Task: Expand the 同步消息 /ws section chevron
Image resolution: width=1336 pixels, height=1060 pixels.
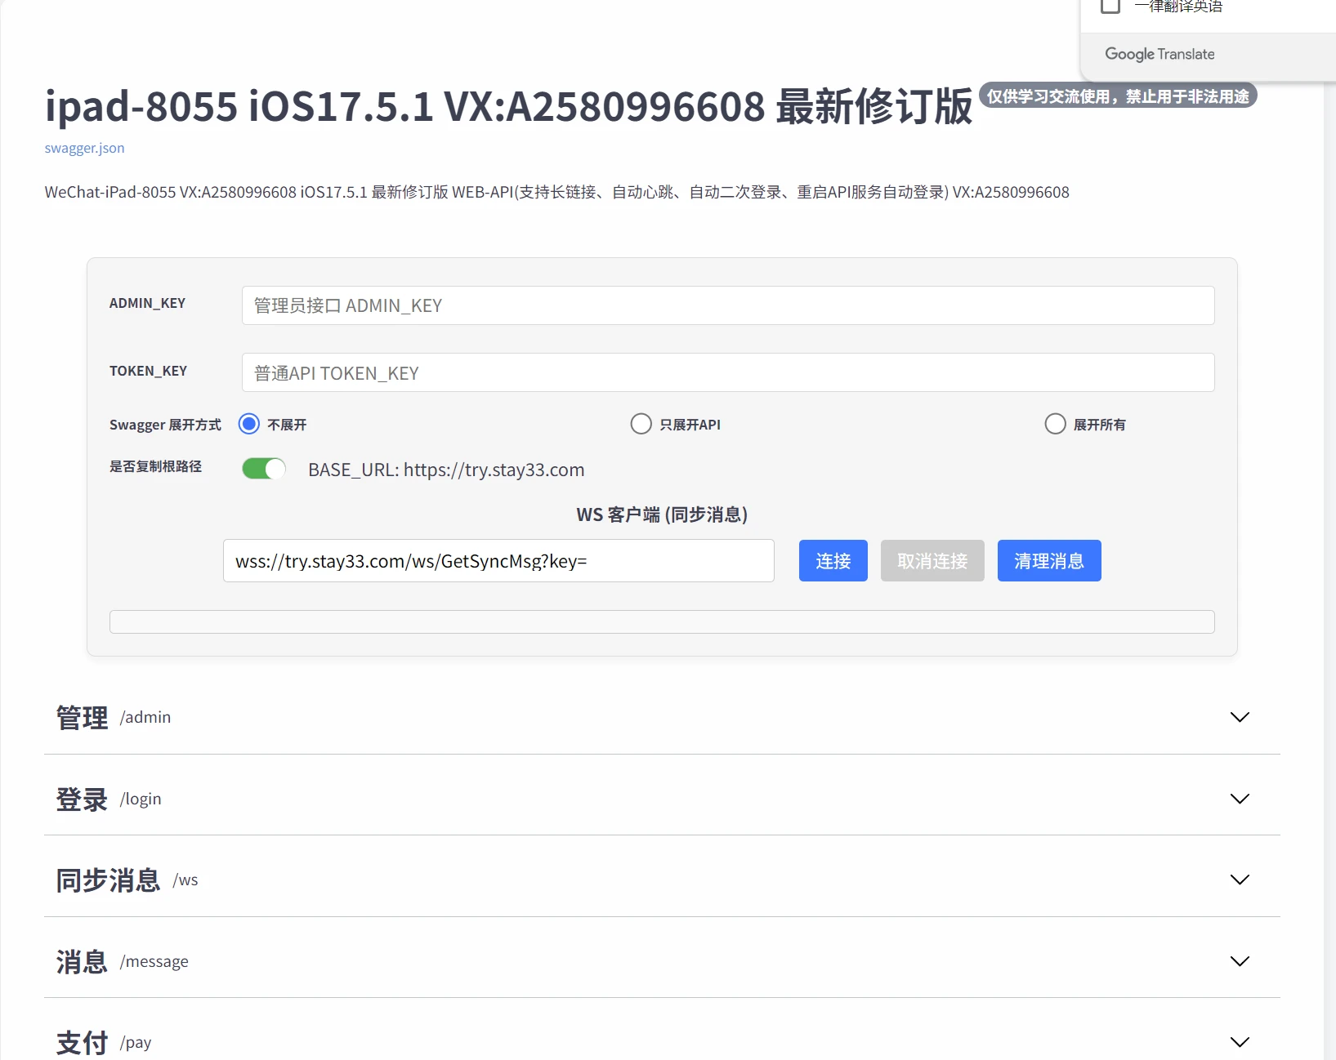Action: (x=1240, y=880)
